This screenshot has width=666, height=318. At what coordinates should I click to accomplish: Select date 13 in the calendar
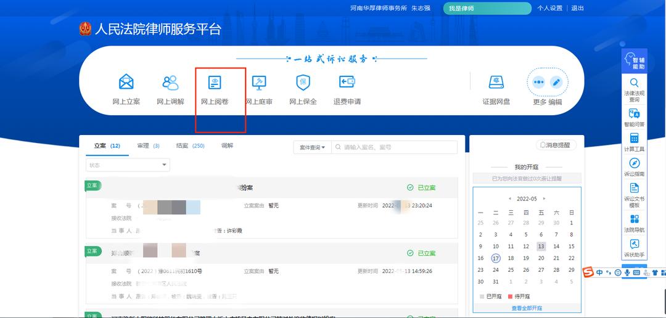541,247
